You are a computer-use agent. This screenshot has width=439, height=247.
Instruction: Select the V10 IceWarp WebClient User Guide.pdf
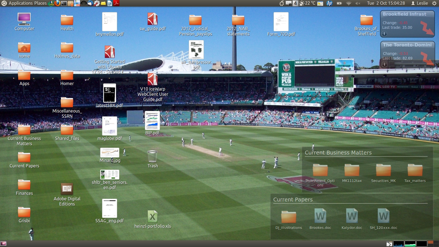(x=153, y=87)
